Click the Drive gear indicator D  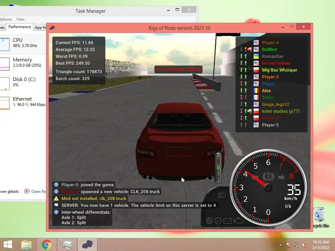coord(218,168)
